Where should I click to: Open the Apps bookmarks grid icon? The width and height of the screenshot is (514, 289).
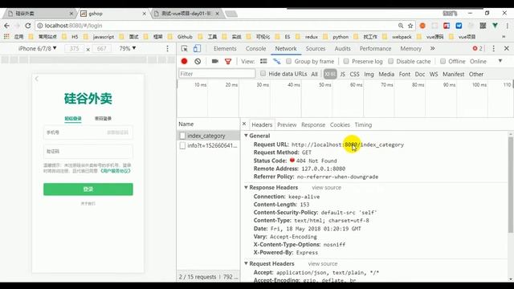pyautogui.click(x=6, y=37)
